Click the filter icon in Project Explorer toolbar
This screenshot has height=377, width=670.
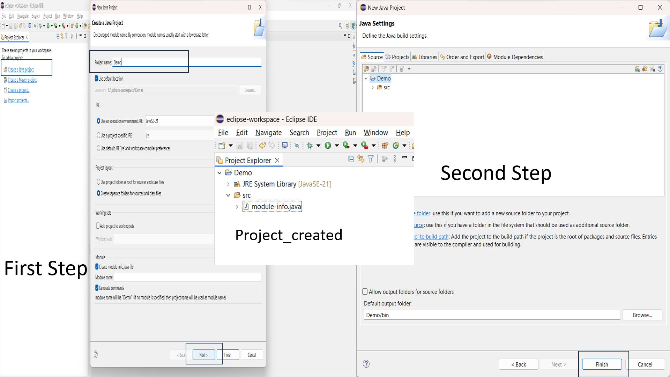pos(371,159)
